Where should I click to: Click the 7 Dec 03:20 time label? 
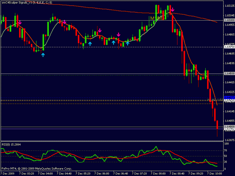[27, 173]
